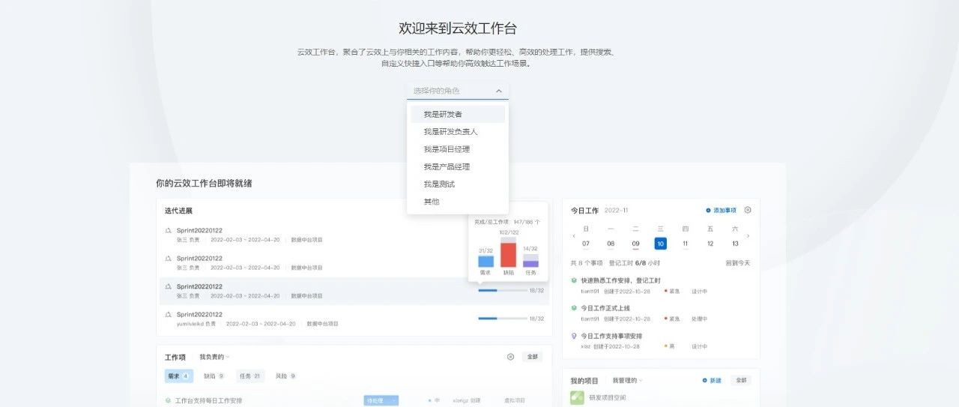Screen dimensions: 959x407
Task: Switch to the 缺陷 9 tab
Action: 214,376
